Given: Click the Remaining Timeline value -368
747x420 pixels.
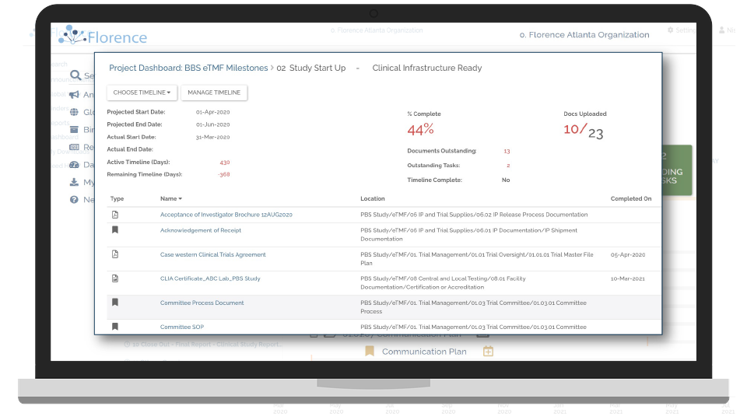Looking at the screenshot, I should tap(224, 175).
